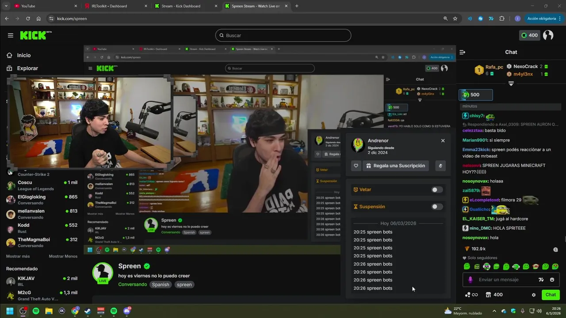Screen dimensions: 566x318
Task: Close the Andrenor user card
Action: tap(443, 140)
